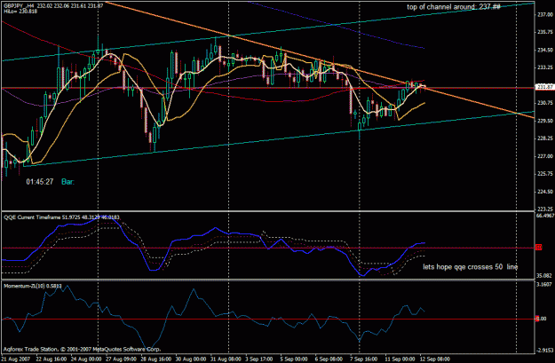Click the 235.75 price axis label

545,32
